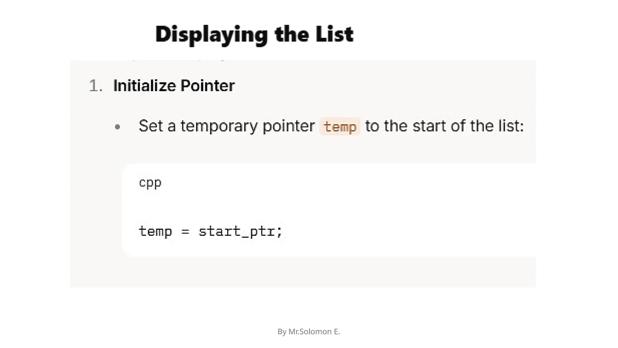
Task: Click the bullet dot before Set
Action: (x=118, y=127)
